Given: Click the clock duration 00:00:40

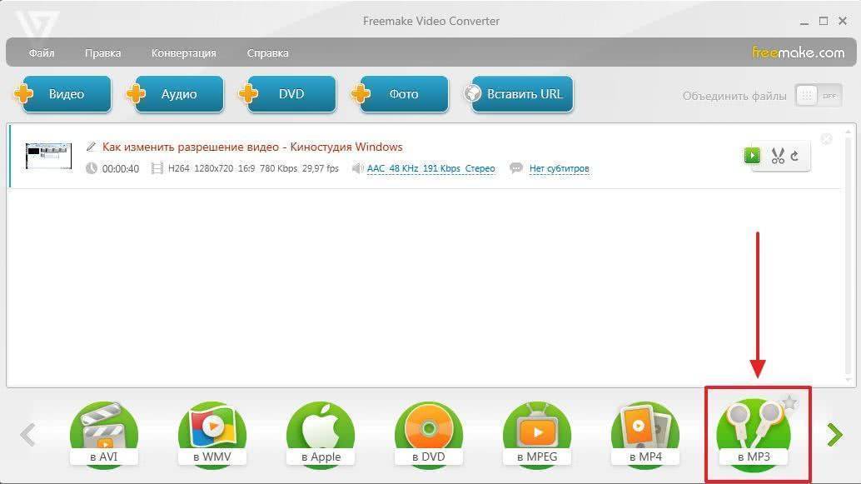Looking at the screenshot, I should [x=112, y=168].
